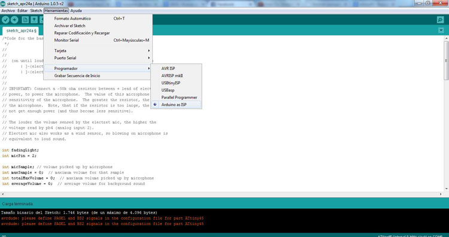Click the horizontal scrollbar right arrow
The width and height of the screenshot is (449, 237).
(441, 194)
